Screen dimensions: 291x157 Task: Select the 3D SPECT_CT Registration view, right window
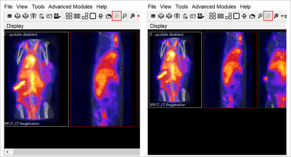click(175, 70)
